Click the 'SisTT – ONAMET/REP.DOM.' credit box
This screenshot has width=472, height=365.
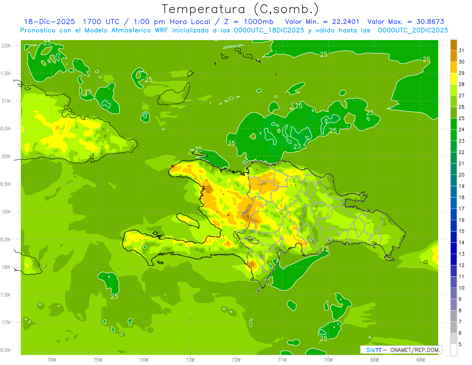[401, 350]
